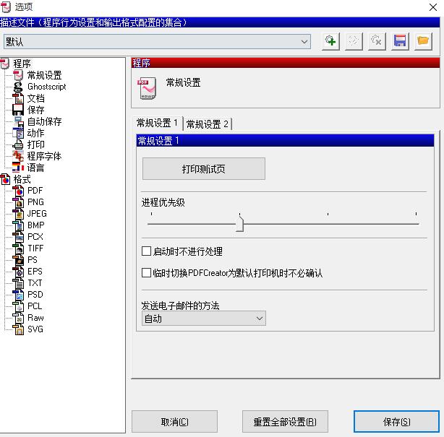Image resolution: width=444 pixels, height=437 pixels.
Task: Click the PNG format icon in the tree
Action: pos(18,202)
